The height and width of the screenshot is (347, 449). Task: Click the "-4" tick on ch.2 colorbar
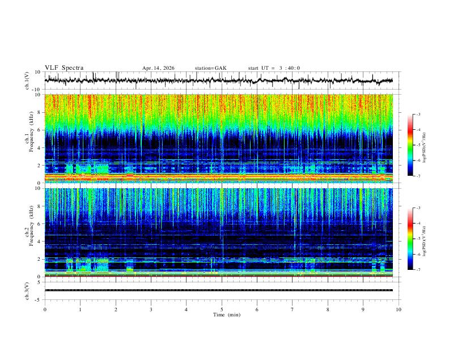[418, 223]
